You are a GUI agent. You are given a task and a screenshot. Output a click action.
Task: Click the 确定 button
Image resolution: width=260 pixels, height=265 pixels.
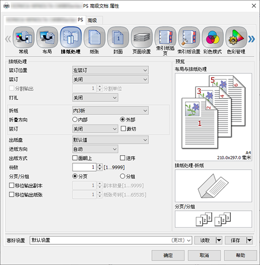point(168,255)
